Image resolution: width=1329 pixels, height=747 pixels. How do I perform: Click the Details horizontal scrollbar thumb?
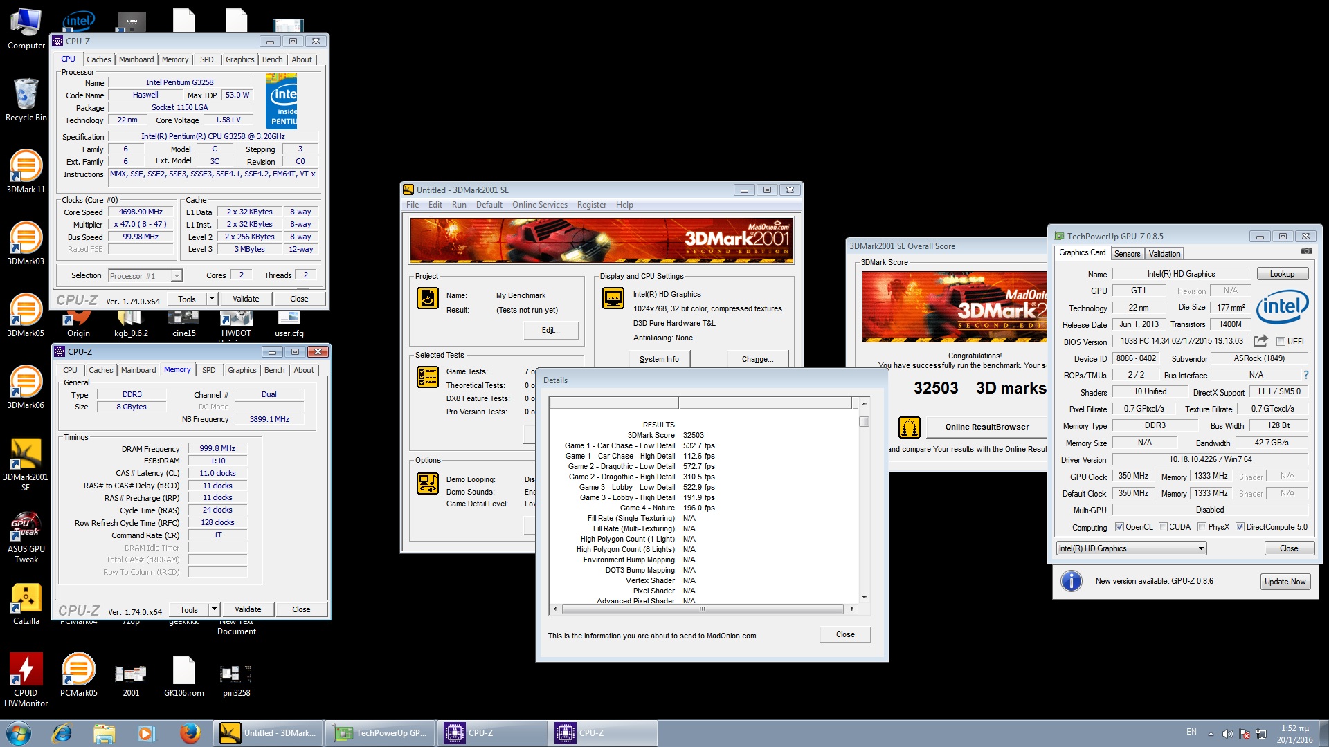tap(702, 609)
